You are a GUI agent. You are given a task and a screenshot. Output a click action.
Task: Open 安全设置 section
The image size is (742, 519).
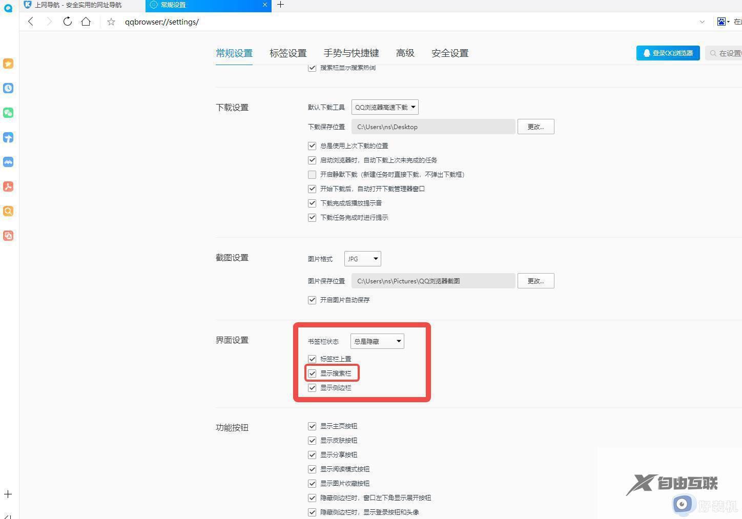point(450,53)
